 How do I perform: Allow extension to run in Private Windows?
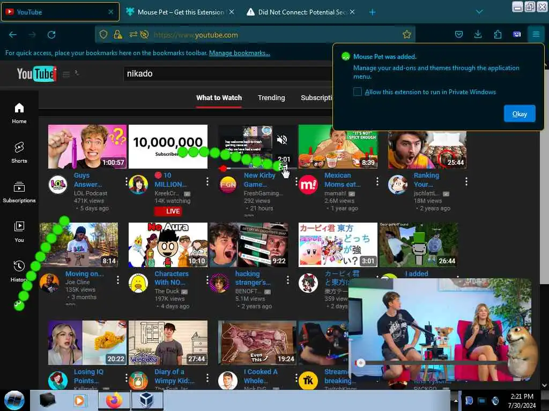pos(358,92)
